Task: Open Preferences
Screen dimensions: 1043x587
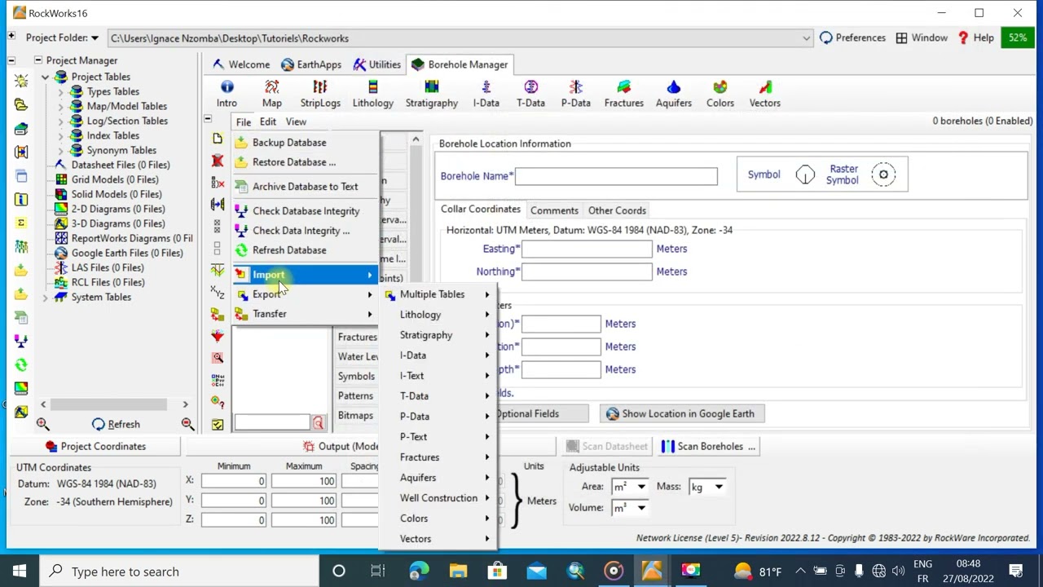Action: (852, 38)
